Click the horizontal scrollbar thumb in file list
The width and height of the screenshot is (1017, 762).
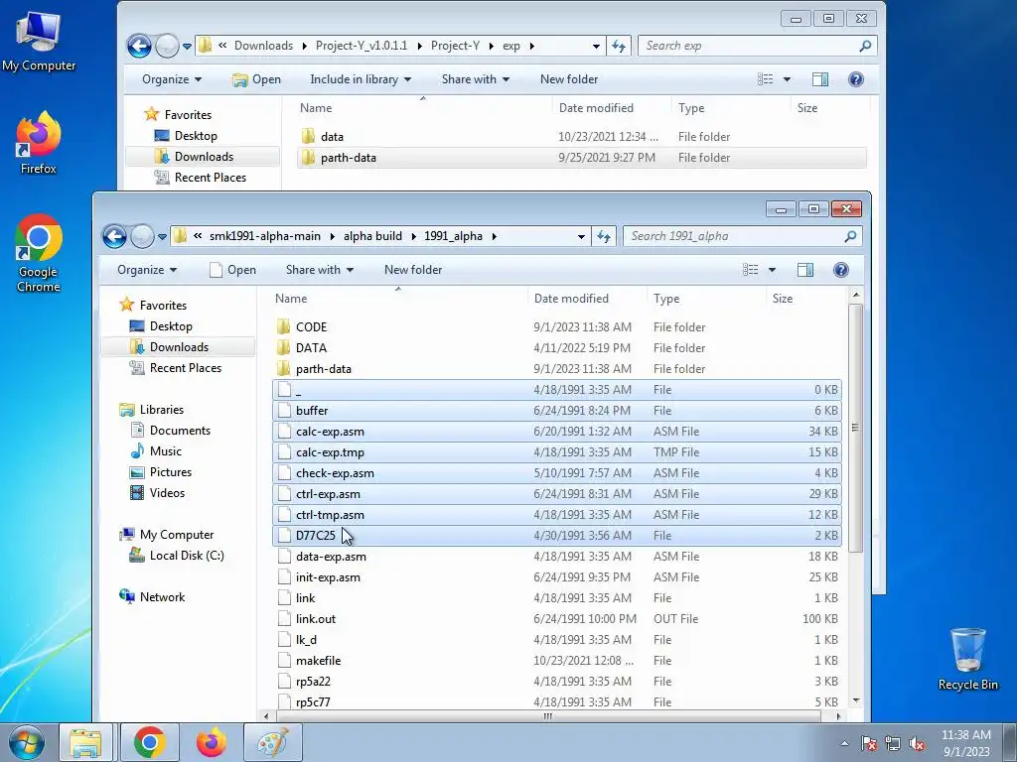tap(548, 716)
